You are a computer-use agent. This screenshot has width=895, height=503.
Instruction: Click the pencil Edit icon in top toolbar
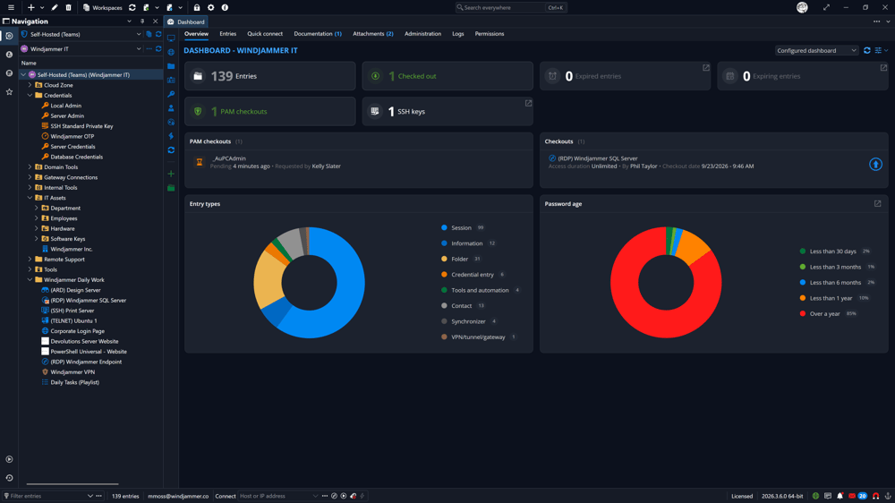(x=55, y=7)
